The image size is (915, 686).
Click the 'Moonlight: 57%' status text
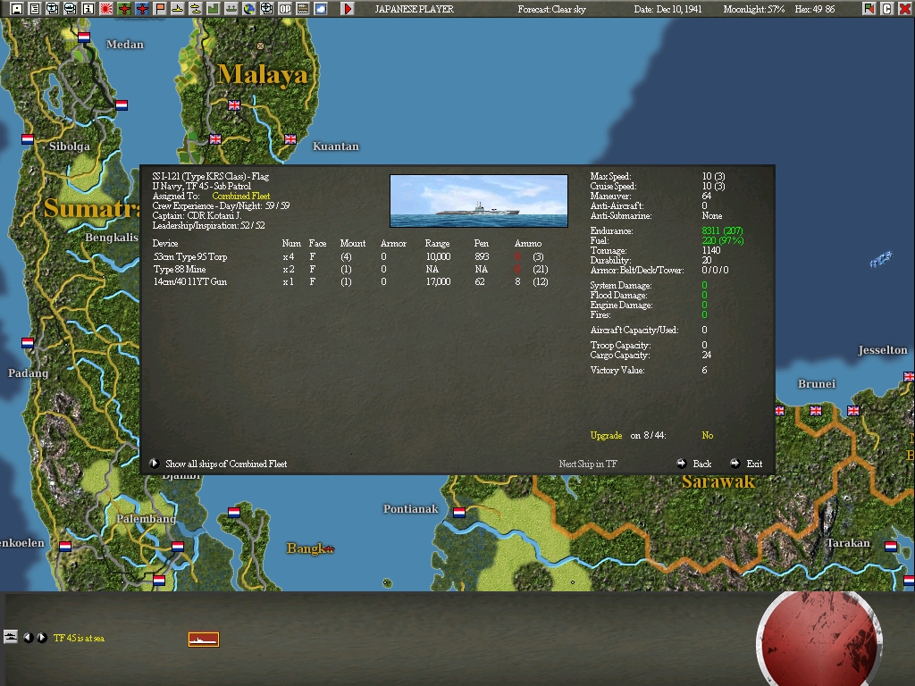[x=753, y=9]
